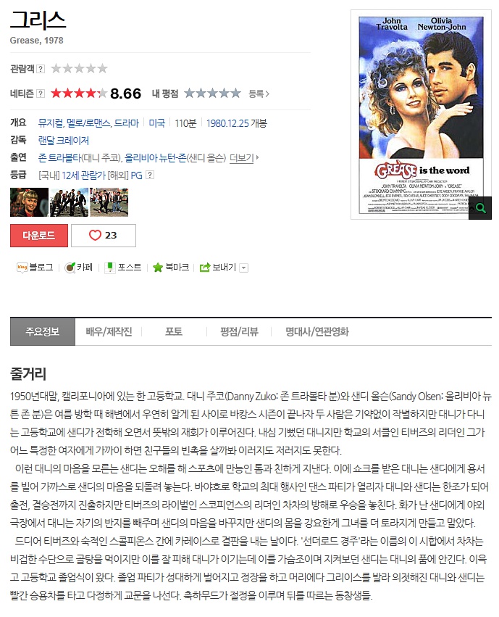499x617 pixels.
Task: Open help icon next to 네티즌
Action: [41, 94]
